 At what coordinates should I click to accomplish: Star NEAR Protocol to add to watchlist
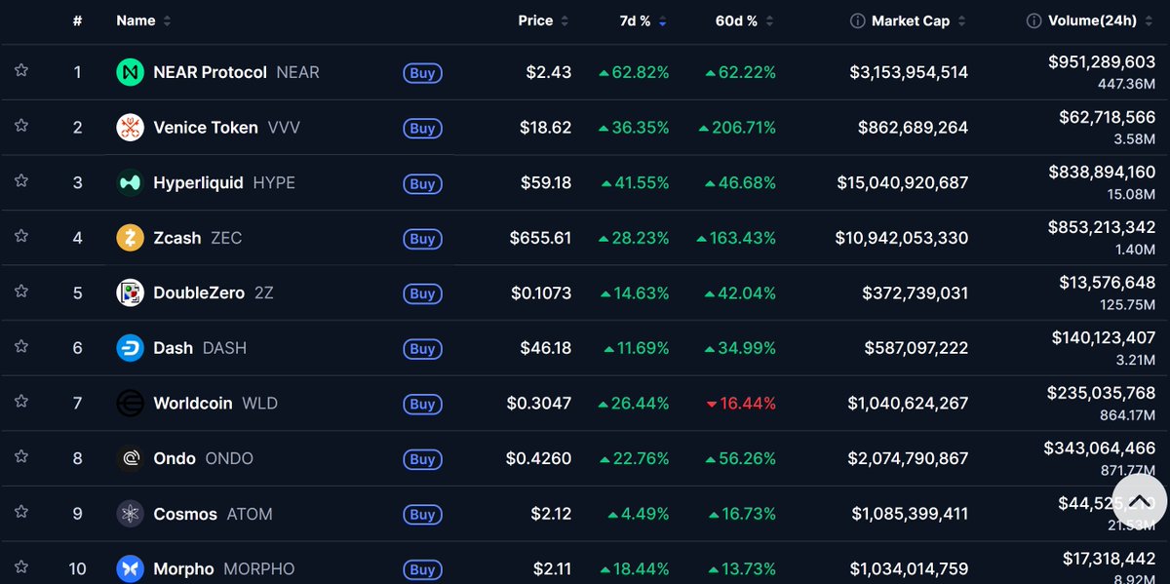[x=20, y=71]
